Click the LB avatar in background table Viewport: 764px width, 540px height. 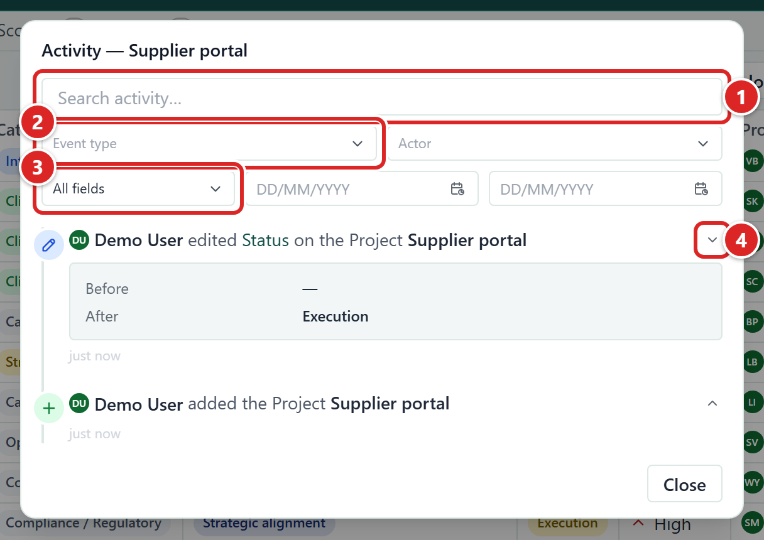tap(752, 362)
